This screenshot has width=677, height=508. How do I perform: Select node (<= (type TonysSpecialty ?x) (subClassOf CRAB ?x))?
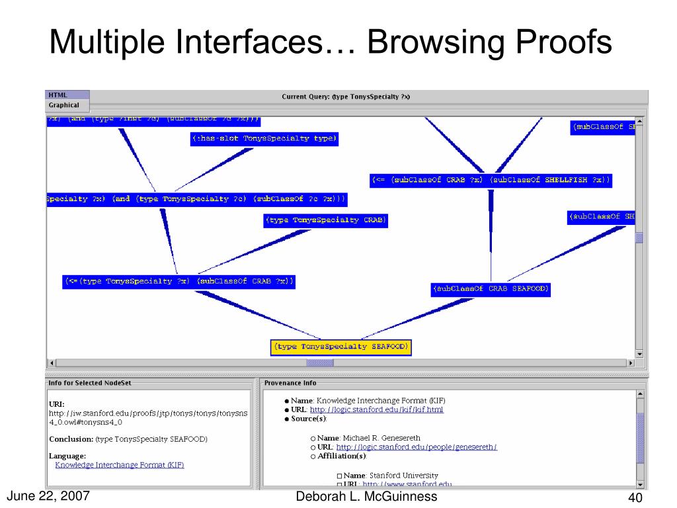coord(179,282)
